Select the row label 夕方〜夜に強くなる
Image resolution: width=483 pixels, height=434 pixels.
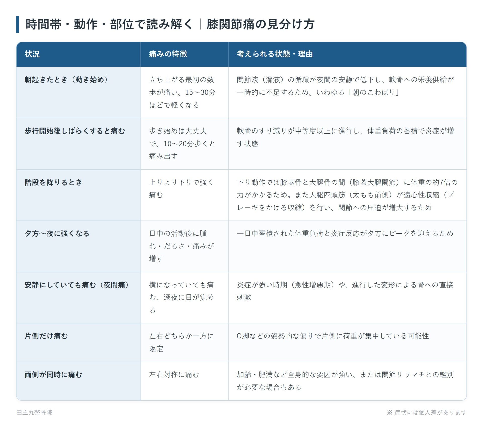pyautogui.click(x=57, y=234)
